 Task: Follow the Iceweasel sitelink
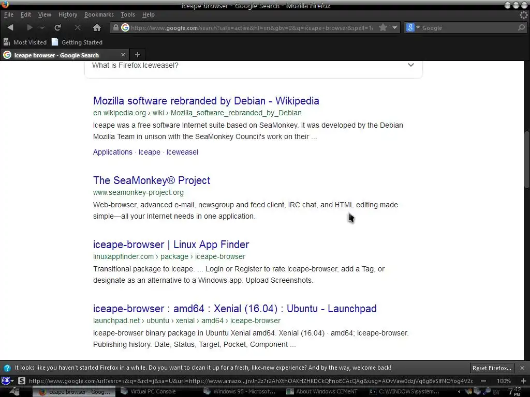(x=182, y=152)
